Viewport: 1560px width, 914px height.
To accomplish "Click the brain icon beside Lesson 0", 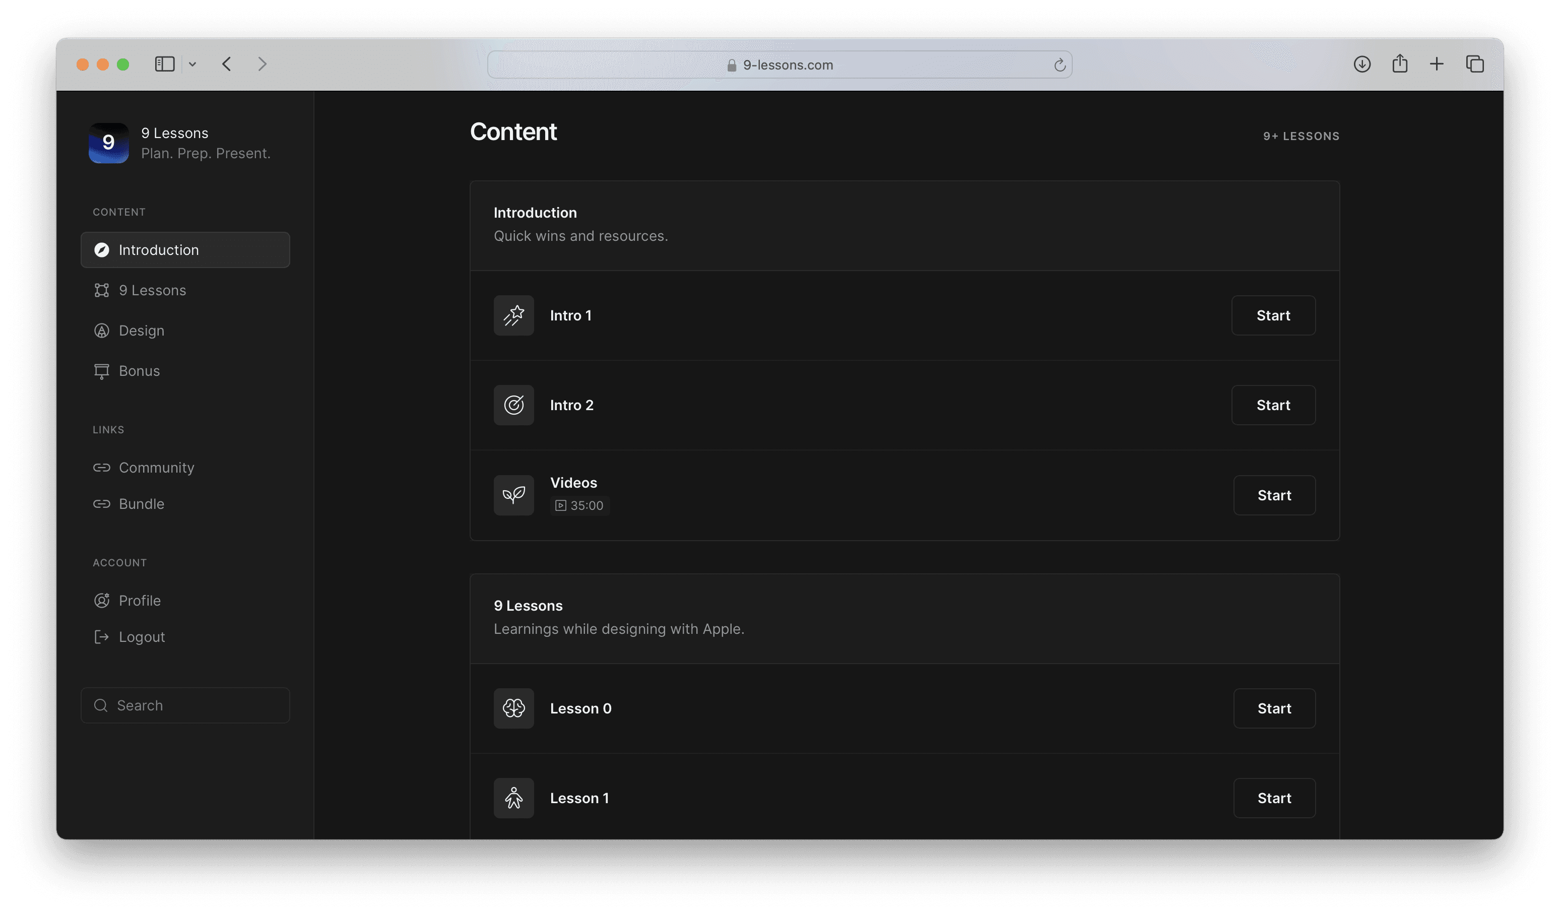I will click(x=513, y=708).
